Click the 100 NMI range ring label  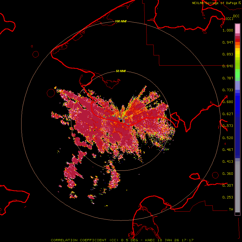tap(121, 21)
